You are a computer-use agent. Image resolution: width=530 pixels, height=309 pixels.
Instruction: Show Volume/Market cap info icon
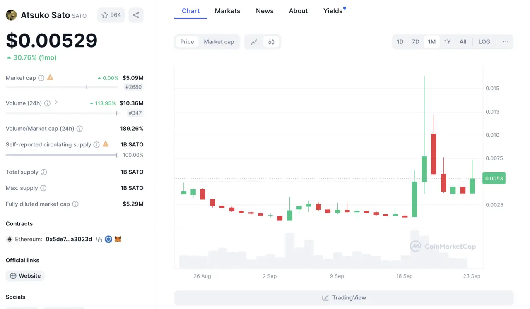click(79, 129)
